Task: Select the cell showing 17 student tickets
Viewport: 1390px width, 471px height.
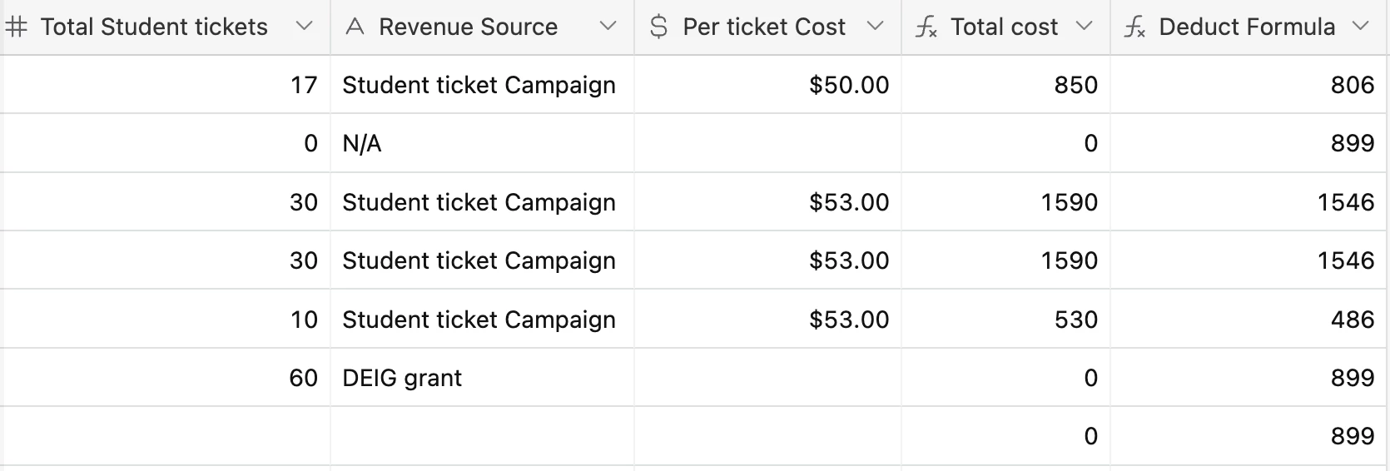Action: [x=304, y=85]
